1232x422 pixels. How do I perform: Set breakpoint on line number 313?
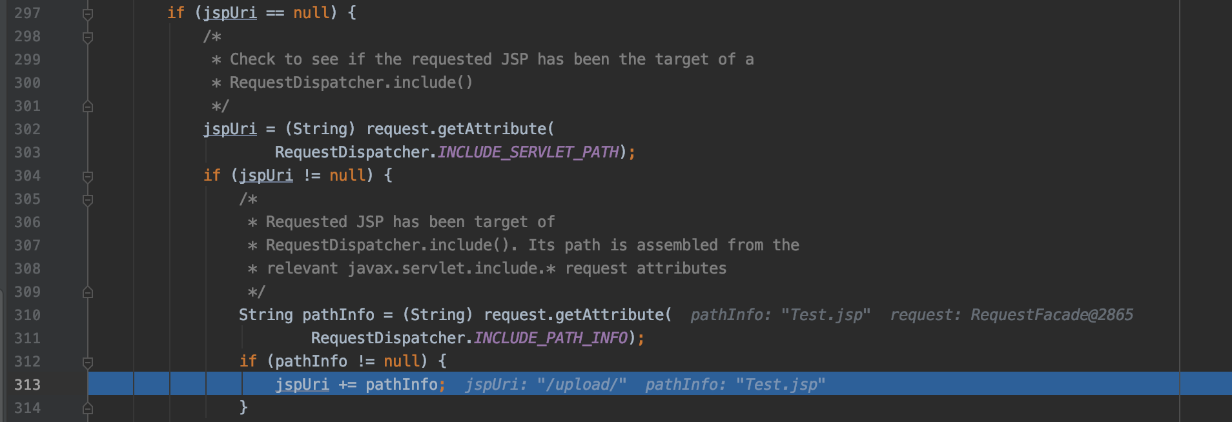(x=27, y=385)
